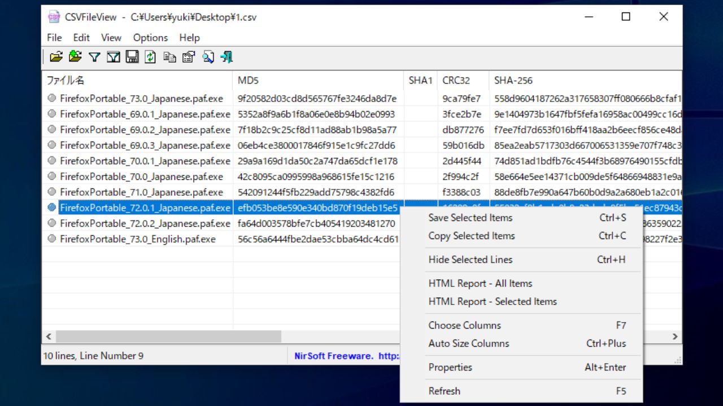Choose Copy Selected Items from context menu
Viewport: 723px width, 406px height.
point(521,236)
